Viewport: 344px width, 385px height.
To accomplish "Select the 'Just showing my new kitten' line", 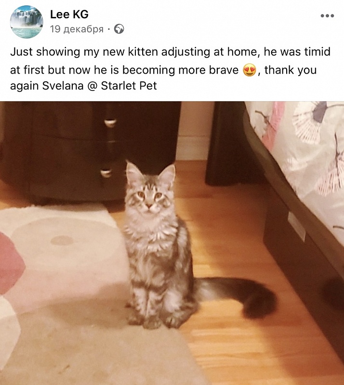I will (x=170, y=52).
